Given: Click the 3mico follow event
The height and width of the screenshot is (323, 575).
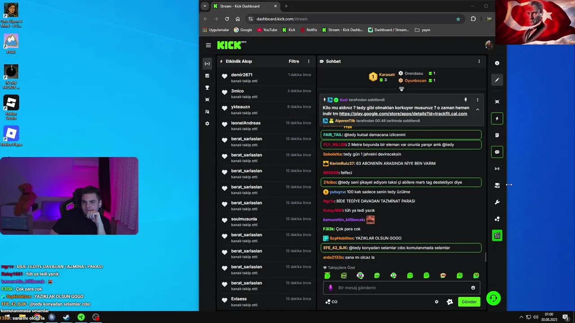Looking at the screenshot, I should pyautogui.click(x=267, y=94).
